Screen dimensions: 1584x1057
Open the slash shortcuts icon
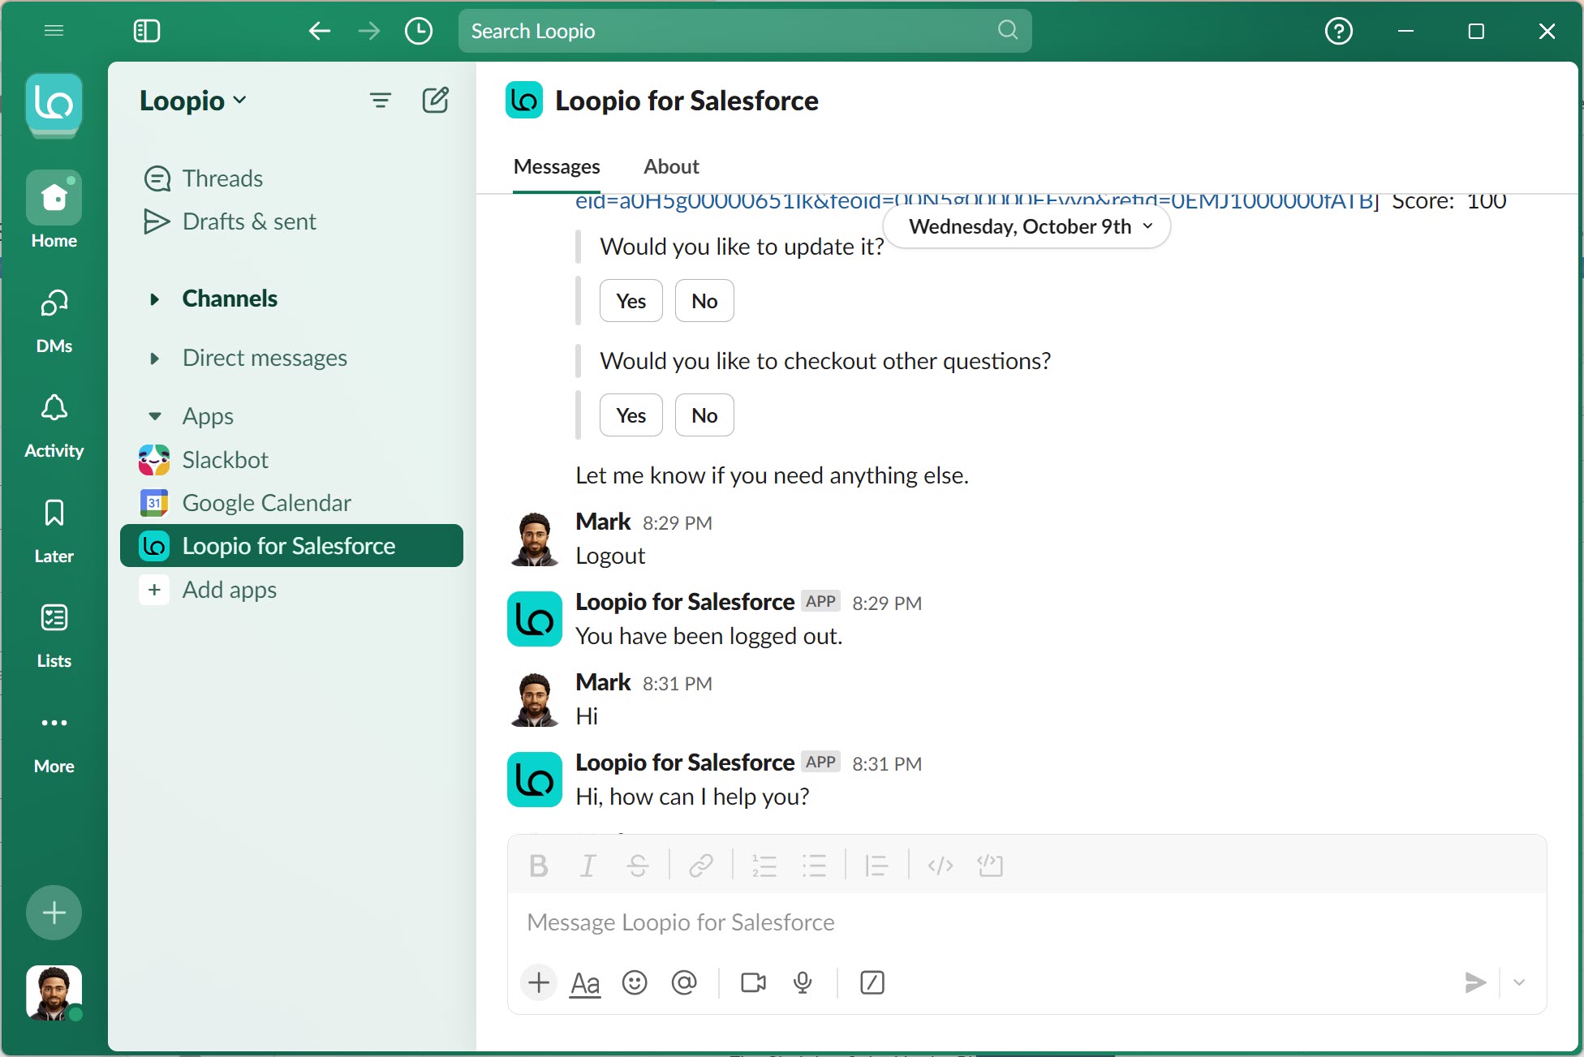872,983
